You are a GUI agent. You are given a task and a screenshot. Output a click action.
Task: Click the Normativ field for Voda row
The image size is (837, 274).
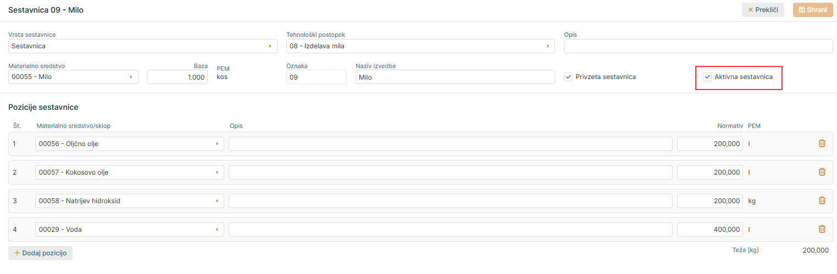(x=709, y=230)
